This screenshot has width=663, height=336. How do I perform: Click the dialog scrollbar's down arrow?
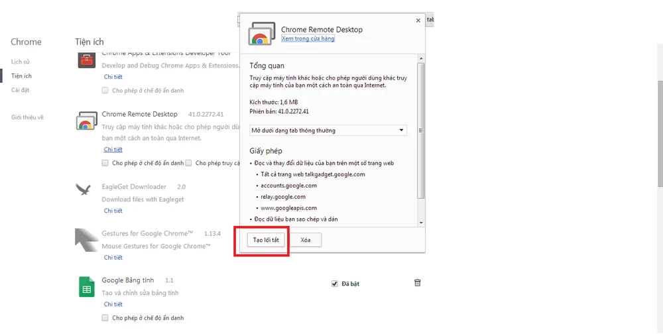pos(420,222)
